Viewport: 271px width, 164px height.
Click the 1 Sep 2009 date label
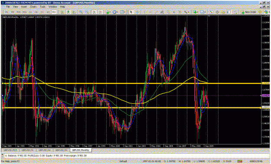tap(209, 146)
